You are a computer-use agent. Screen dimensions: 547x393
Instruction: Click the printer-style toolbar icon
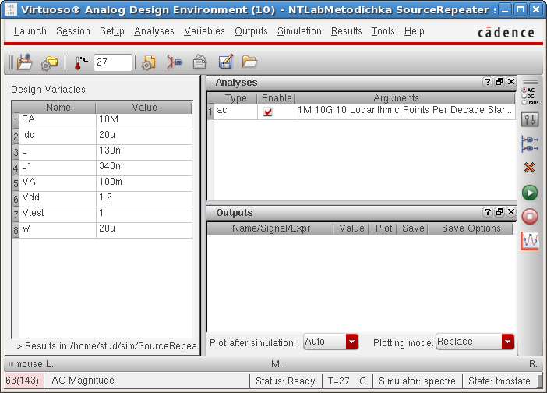point(200,62)
